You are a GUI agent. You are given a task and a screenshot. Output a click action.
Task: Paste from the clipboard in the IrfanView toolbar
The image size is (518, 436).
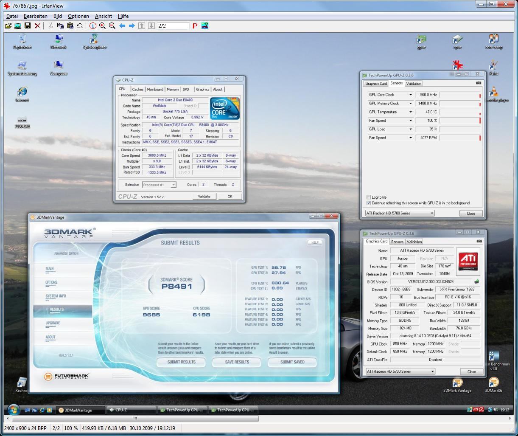click(70, 26)
